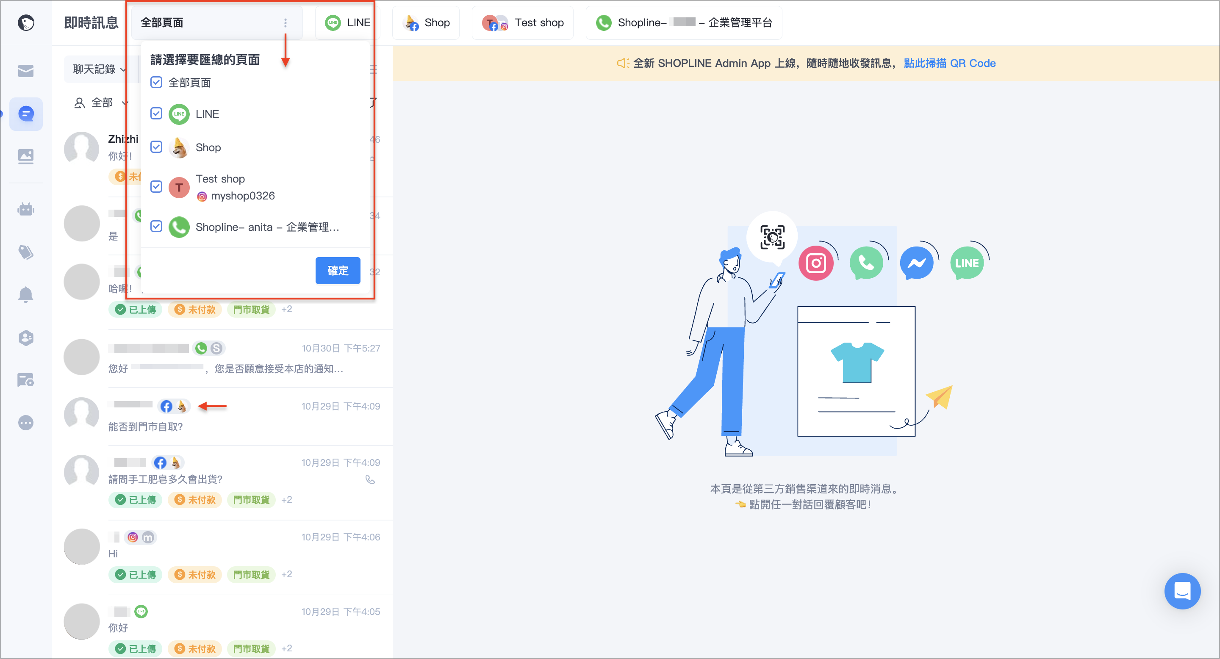Toggle the Shopline– anita checkbox
This screenshot has height=659, width=1220.
(156, 226)
